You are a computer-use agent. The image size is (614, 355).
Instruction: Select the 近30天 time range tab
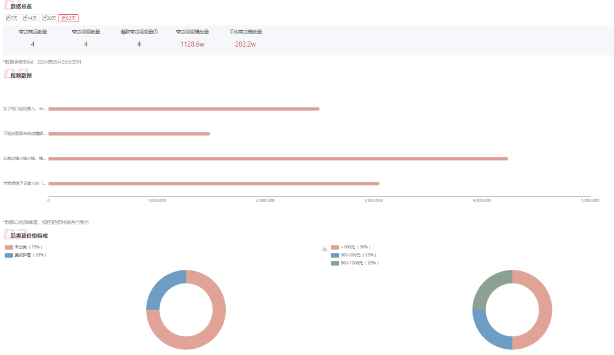(49, 18)
